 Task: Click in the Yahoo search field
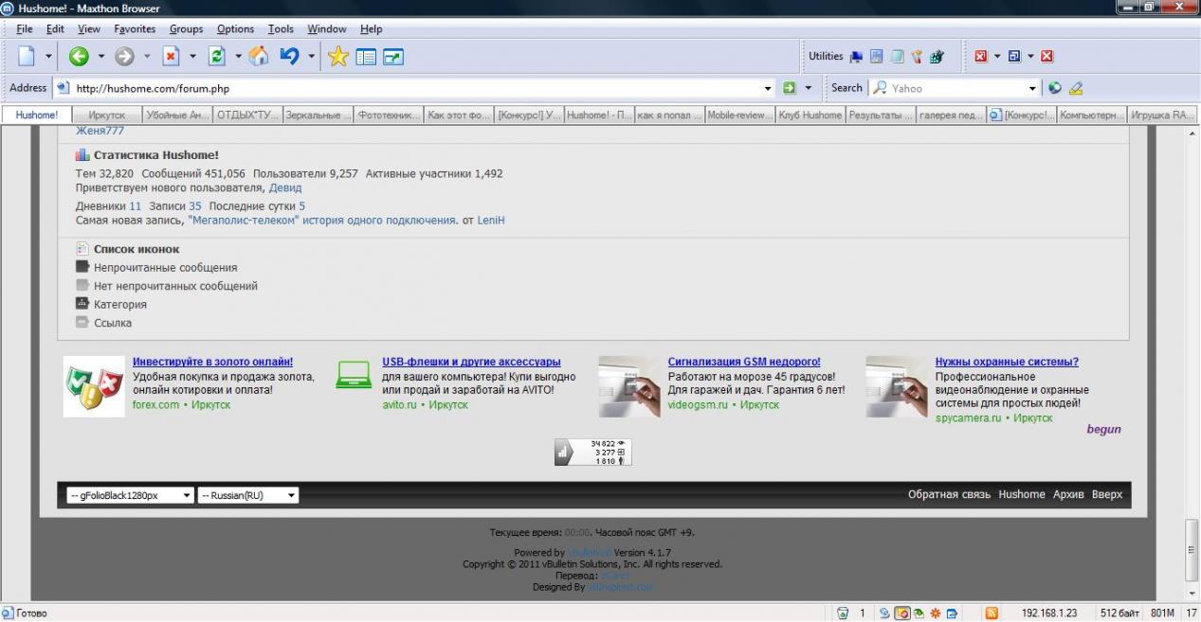click(x=957, y=89)
